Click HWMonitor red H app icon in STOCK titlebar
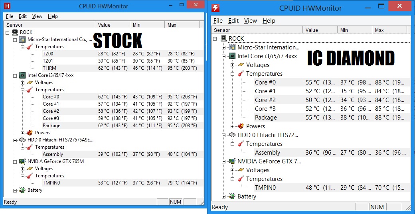 tap(8, 6)
